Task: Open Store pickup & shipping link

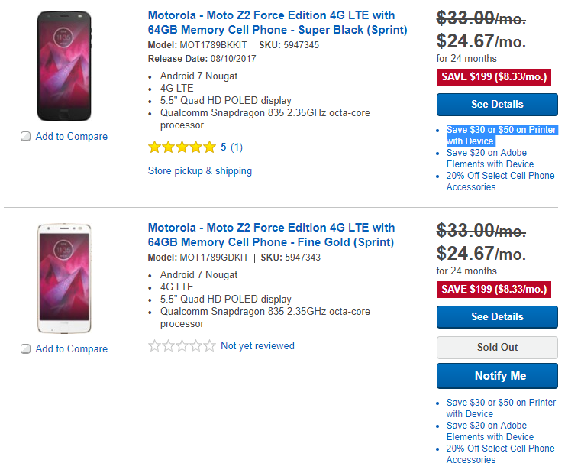Action: 200,171
